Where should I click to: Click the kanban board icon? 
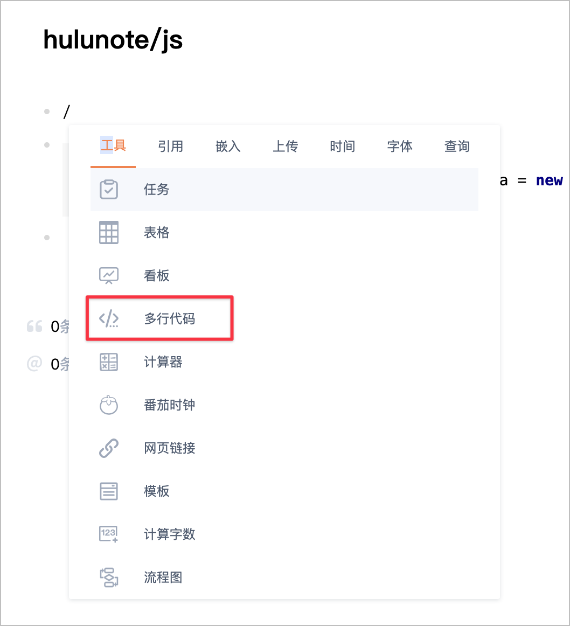click(109, 276)
